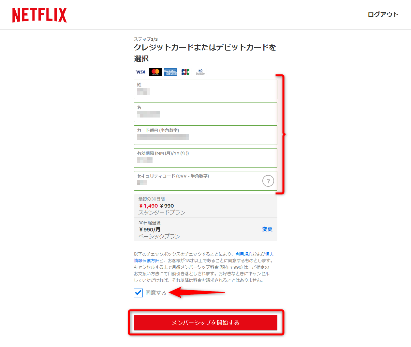Select the American Express brand icon
411x347 pixels.
click(170, 72)
